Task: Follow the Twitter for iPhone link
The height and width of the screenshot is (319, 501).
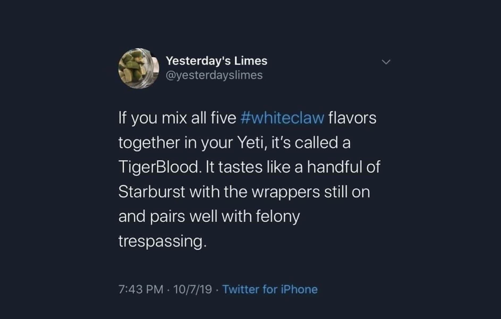Action: click(x=270, y=289)
